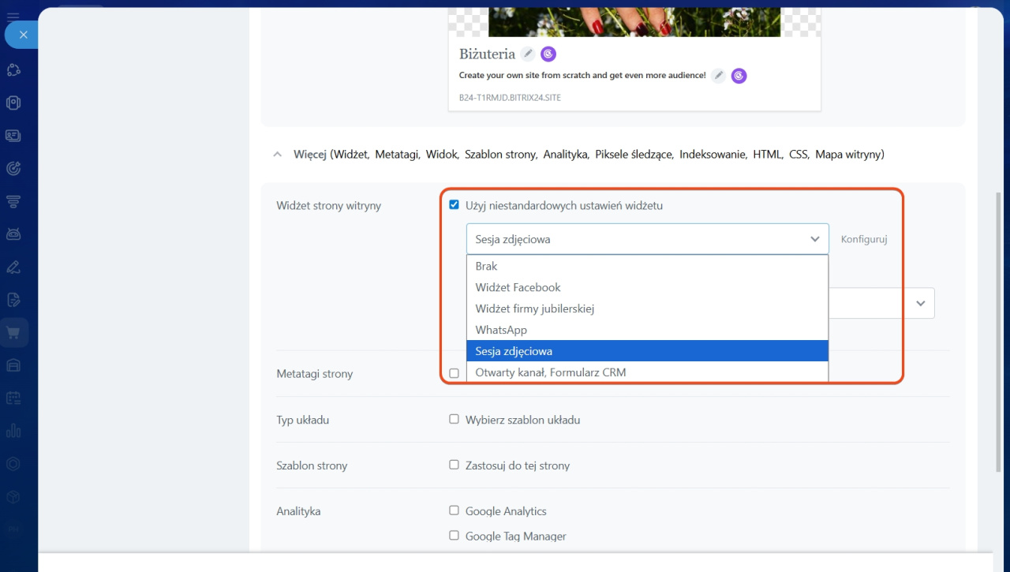Screen dimensions: 1010x572
Task: Select 'Brak' option in widget dropdown
Action: click(487, 266)
